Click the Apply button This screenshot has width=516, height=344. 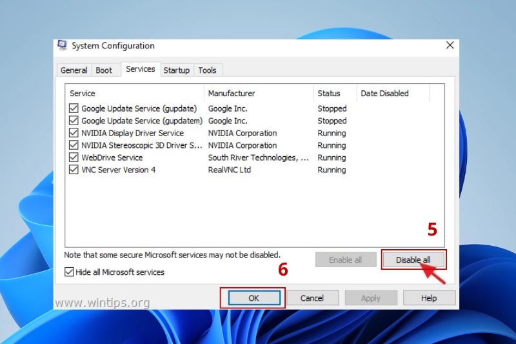(x=371, y=298)
